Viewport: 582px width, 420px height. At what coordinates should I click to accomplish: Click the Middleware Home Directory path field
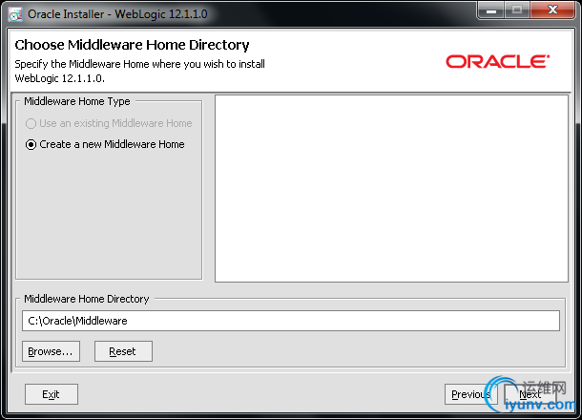291,321
